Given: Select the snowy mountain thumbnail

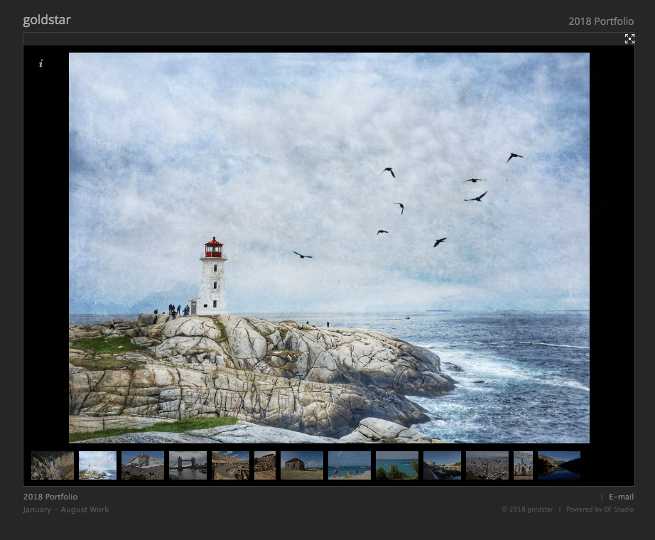Looking at the screenshot, I should click(143, 465).
